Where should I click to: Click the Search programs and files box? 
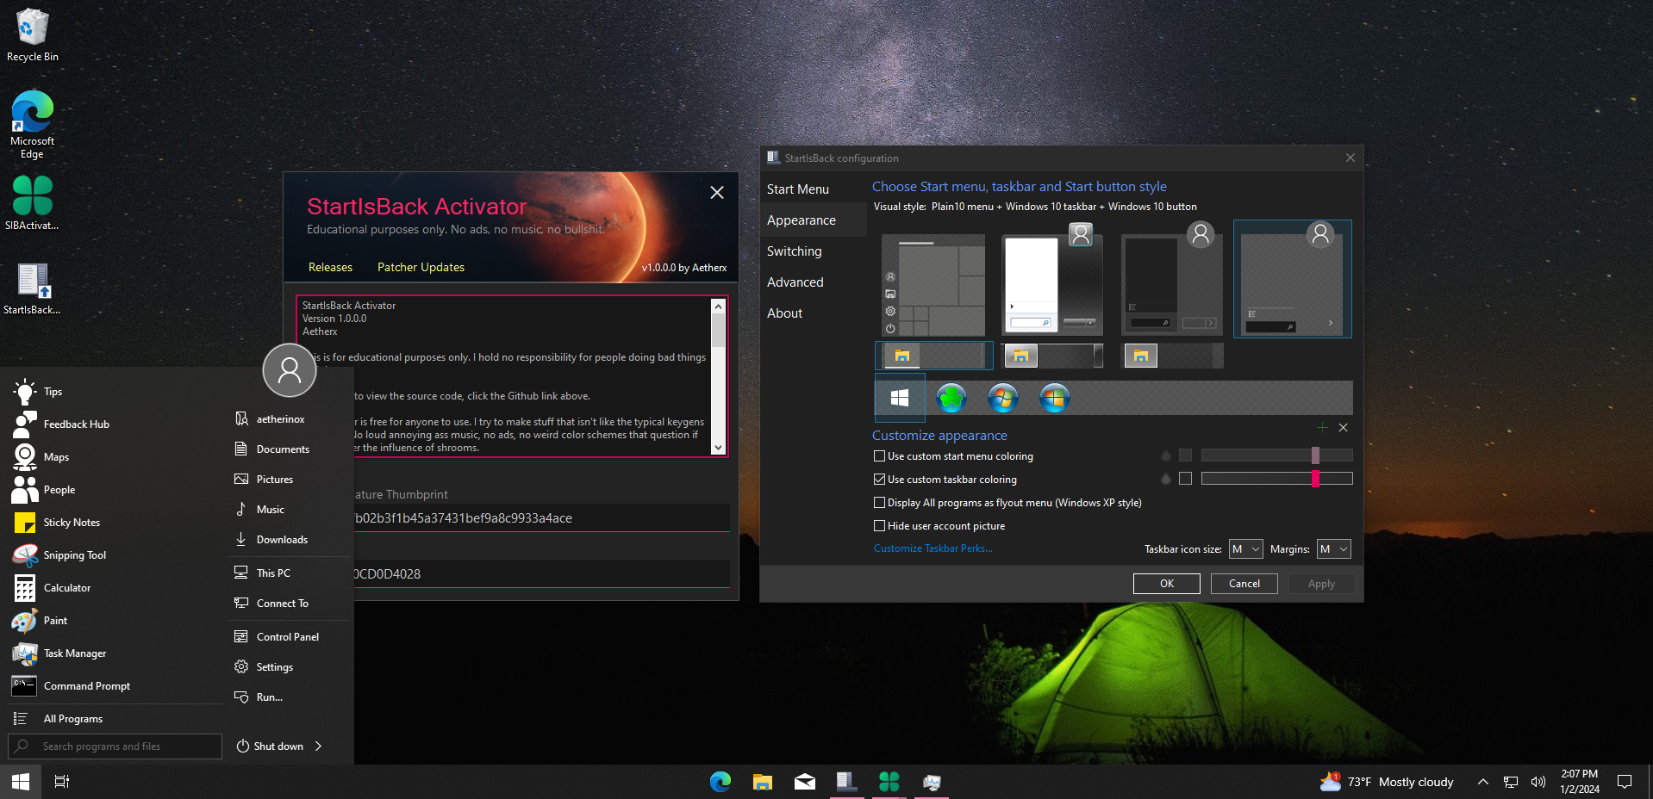[115, 746]
